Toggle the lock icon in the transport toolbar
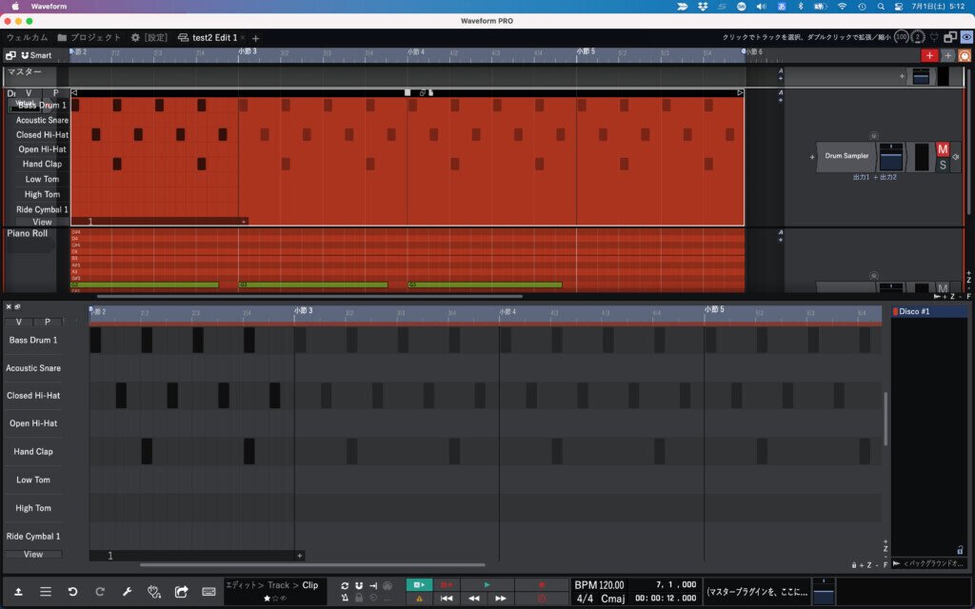The height and width of the screenshot is (609, 975). 359,599
